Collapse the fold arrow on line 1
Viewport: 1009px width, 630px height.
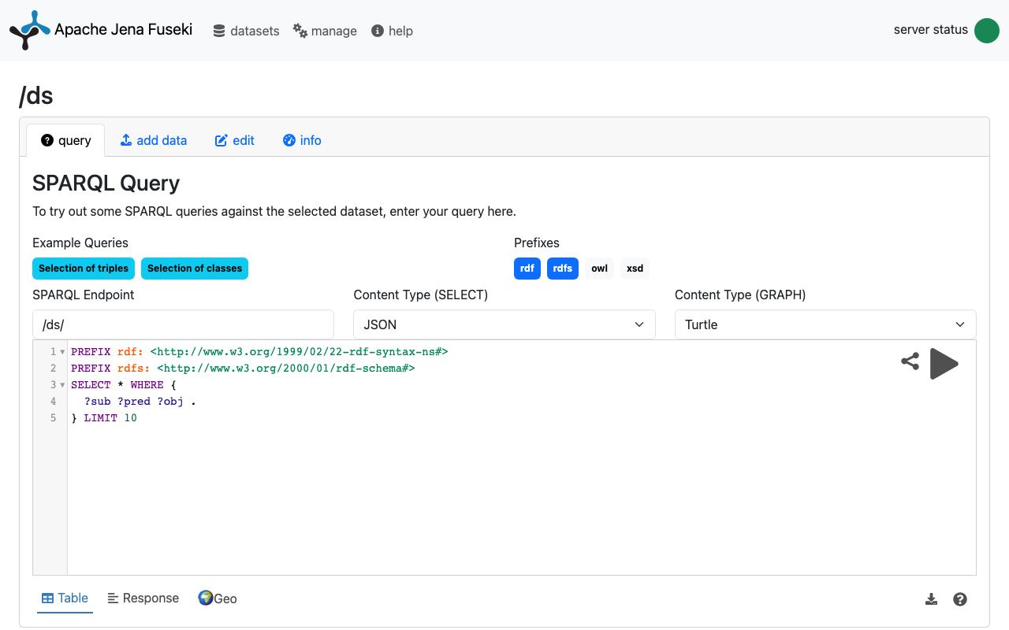coord(62,352)
